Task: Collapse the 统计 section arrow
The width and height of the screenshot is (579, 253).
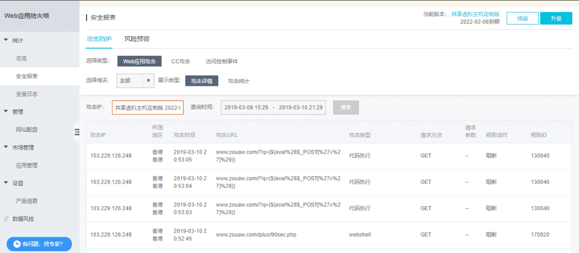Action: coord(6,40)
